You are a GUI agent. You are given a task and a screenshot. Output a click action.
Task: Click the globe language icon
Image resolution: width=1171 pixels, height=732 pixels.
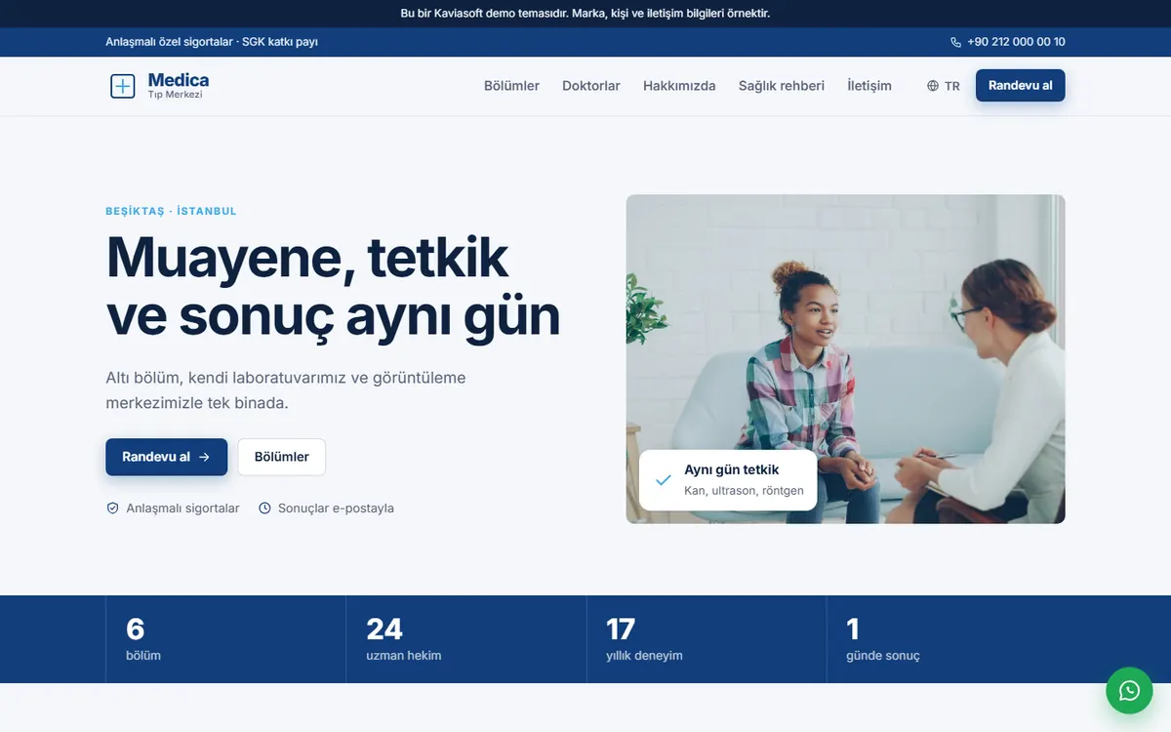click(933, 86)
